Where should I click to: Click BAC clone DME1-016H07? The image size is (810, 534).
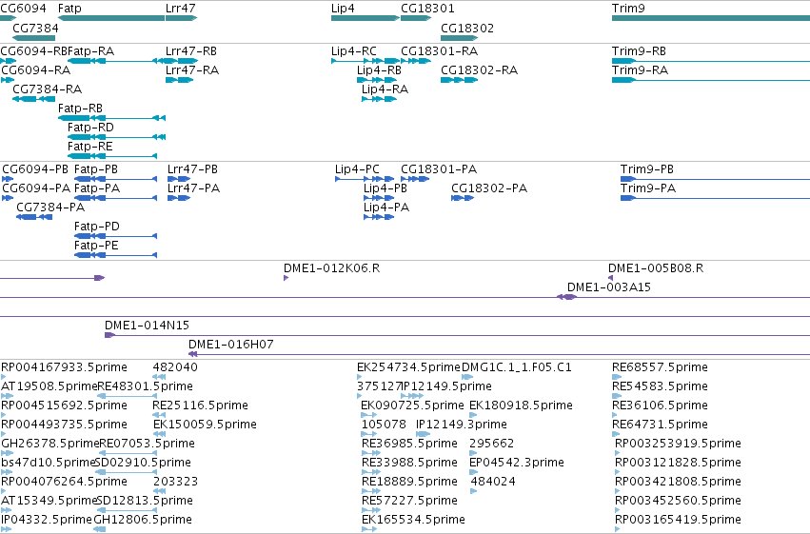click(x=230, y=345)
